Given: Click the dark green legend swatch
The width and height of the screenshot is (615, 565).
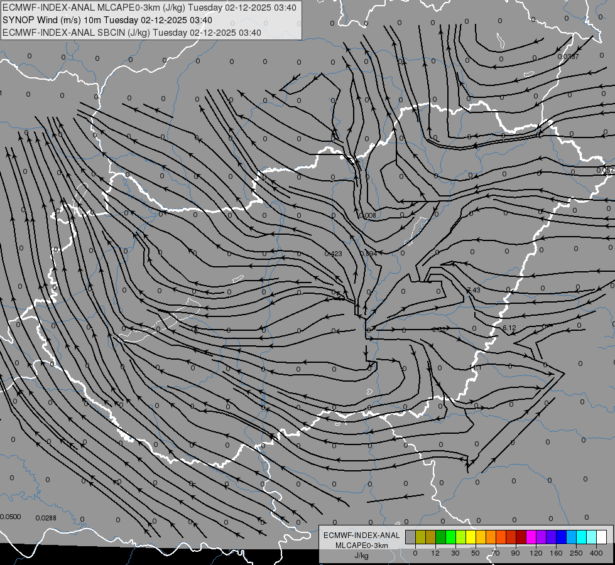Looking at the screenshot, I should 441,537.
